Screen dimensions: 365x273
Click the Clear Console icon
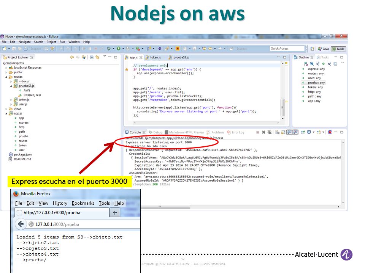point(277,132)
